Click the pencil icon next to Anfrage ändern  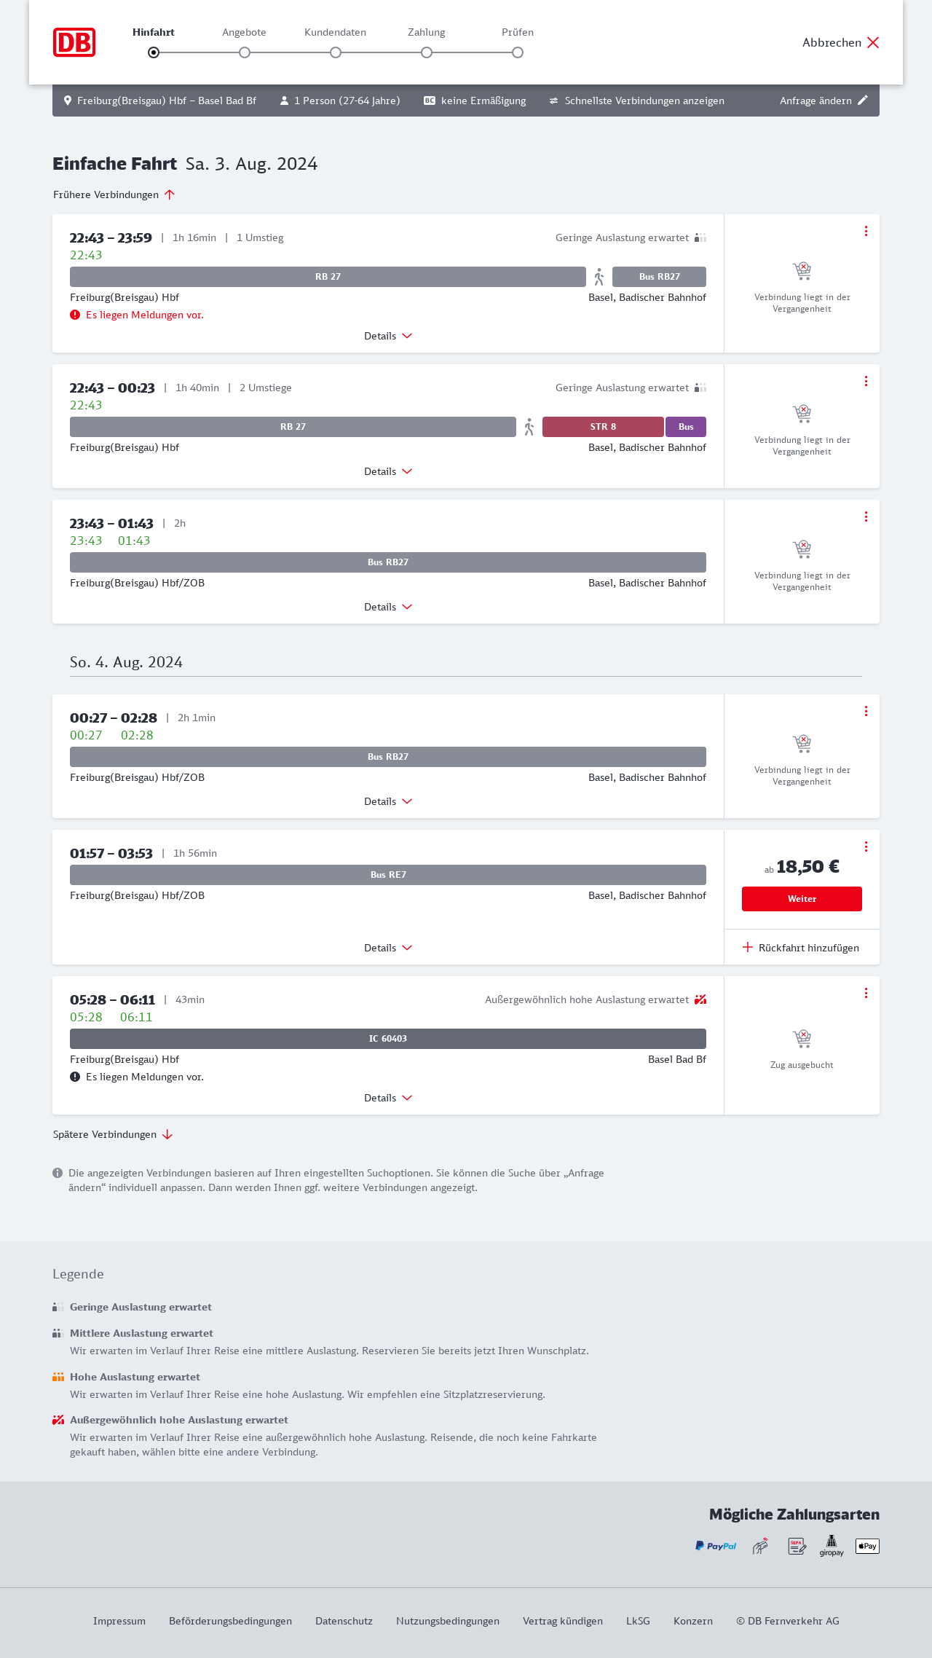pyautogui.click(x=863, y=101)
